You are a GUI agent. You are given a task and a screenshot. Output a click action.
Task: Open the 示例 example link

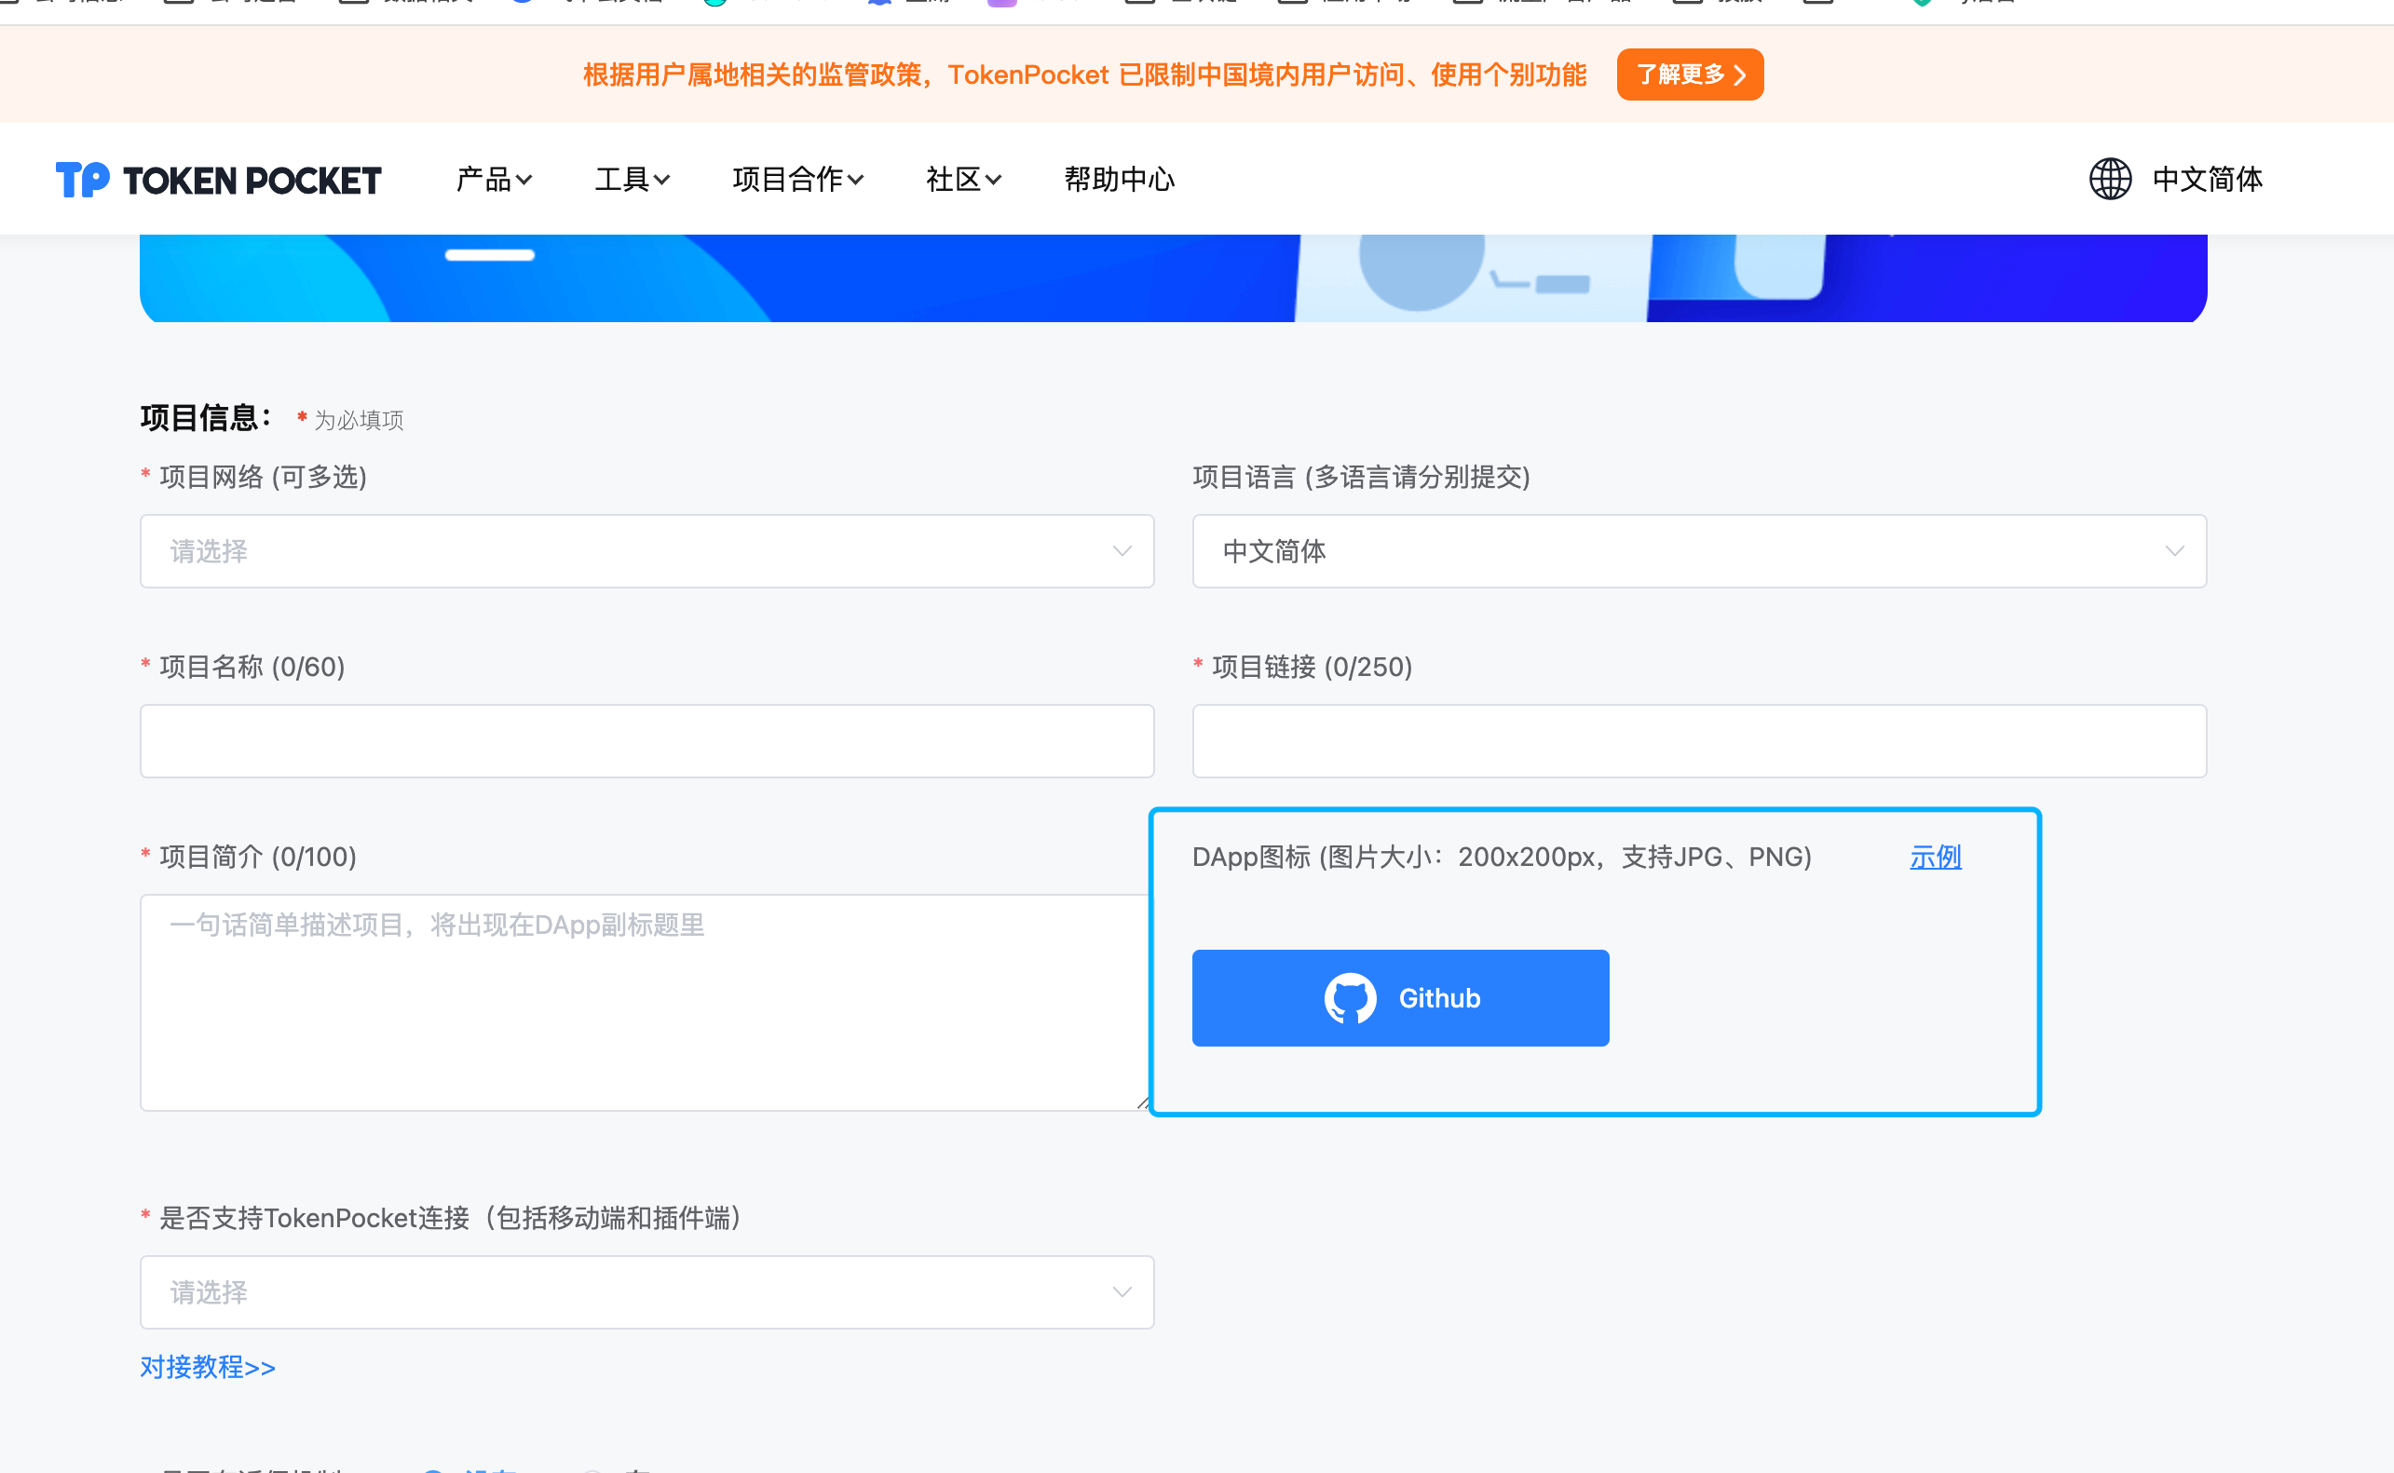1934,858
